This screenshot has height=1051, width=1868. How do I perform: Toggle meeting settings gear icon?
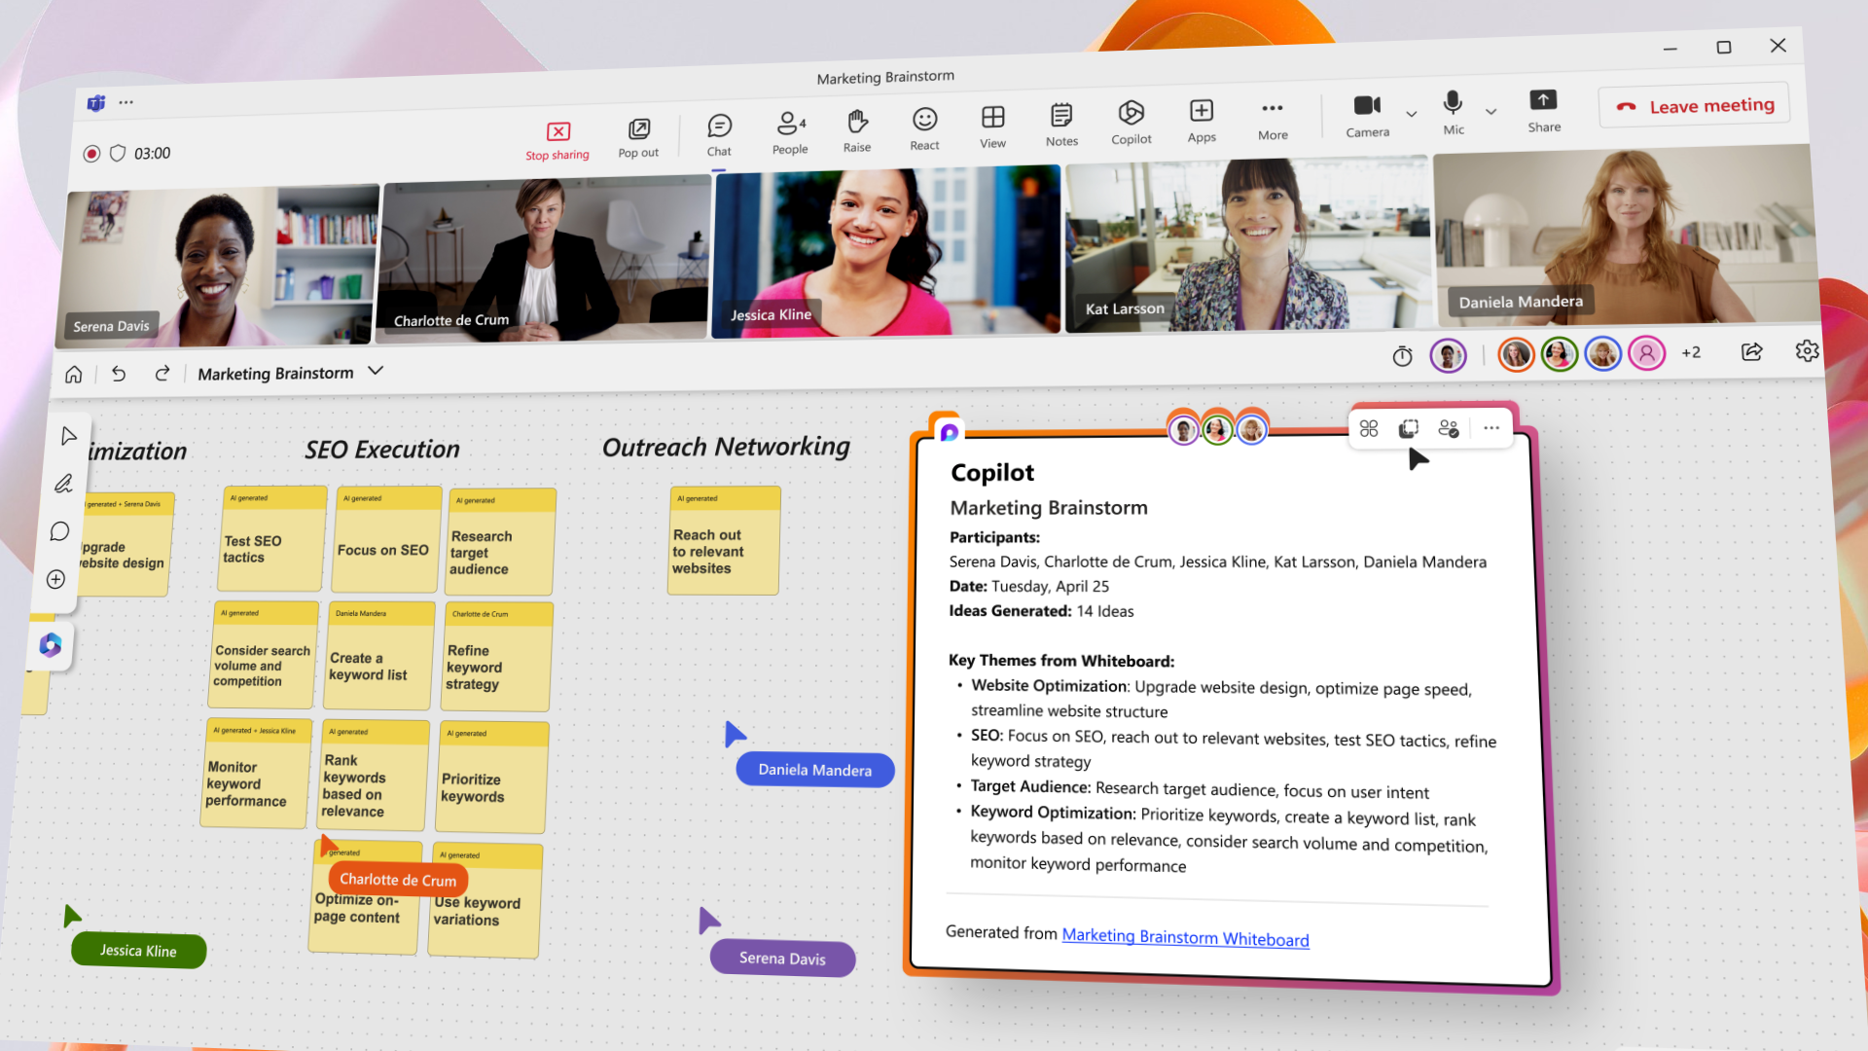pyautogui.click(x=1807, y=350)
